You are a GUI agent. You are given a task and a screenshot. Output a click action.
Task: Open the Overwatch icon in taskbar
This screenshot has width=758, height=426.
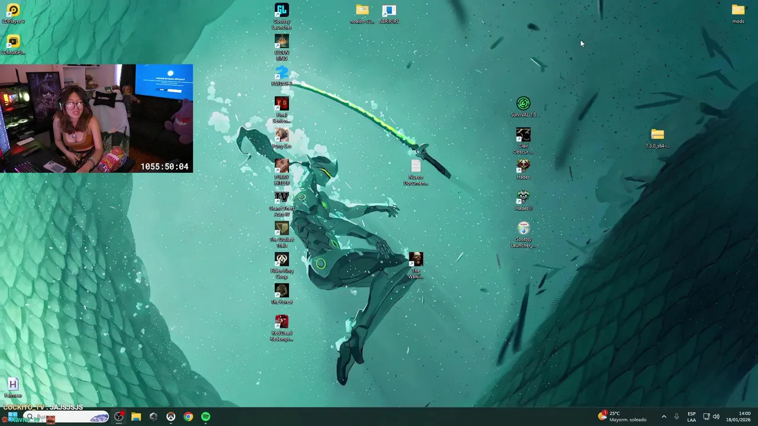pyautogui.click(x=171, y=417)
